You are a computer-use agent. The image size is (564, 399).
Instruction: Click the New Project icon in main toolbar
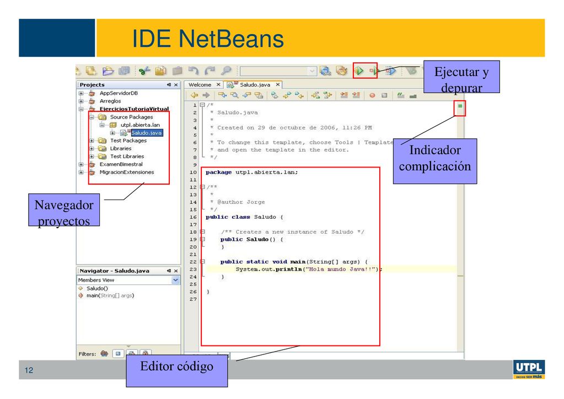[91, 71]
